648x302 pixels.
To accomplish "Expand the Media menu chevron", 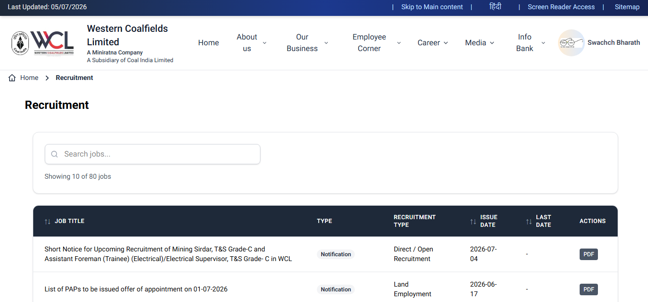I will tap(492, 43).
